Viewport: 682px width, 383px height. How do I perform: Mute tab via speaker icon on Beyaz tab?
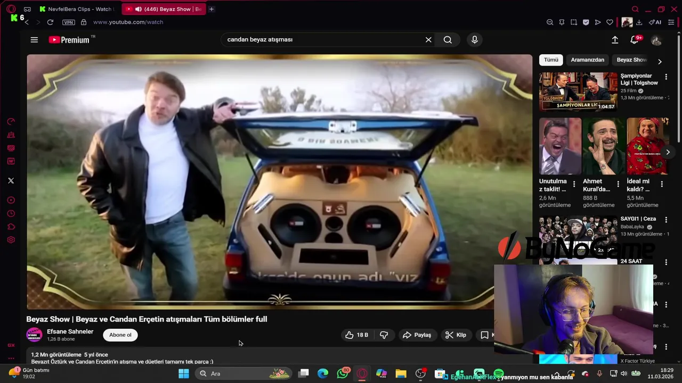[139, 9]
